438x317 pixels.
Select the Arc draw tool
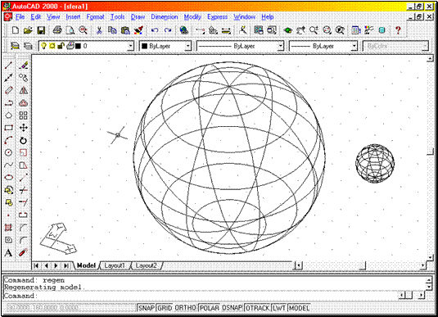(x=8, y=140)
